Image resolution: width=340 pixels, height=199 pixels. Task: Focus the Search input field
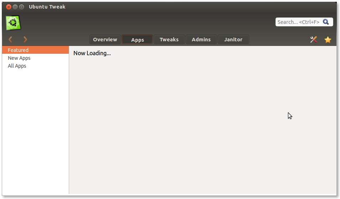pos(304,22)
